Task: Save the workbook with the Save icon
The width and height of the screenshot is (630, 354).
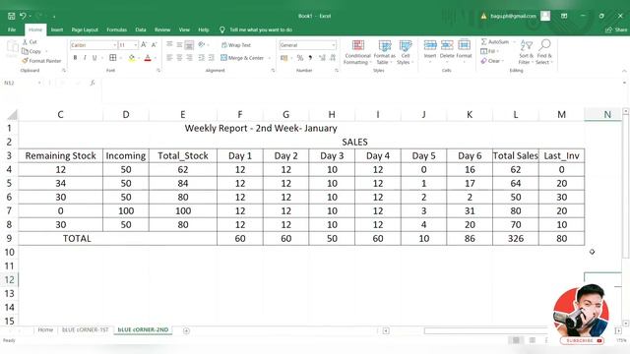Action: coord(11,16)
